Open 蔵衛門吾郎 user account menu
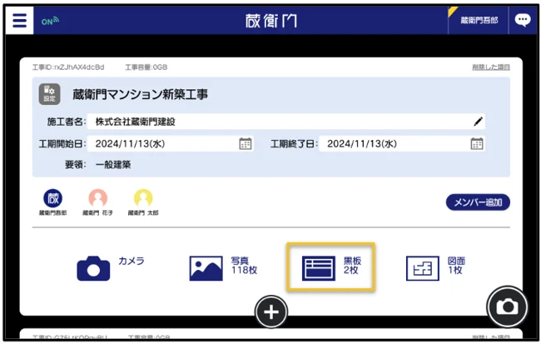 (x=479, y=20)
